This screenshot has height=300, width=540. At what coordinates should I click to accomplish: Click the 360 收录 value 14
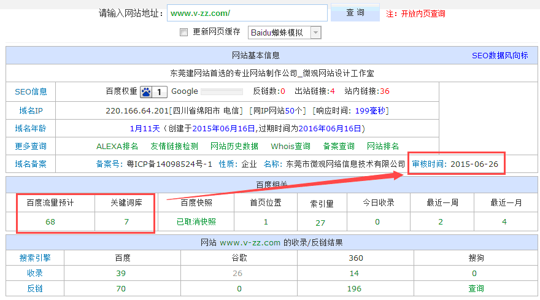click(x=354, y=274)
